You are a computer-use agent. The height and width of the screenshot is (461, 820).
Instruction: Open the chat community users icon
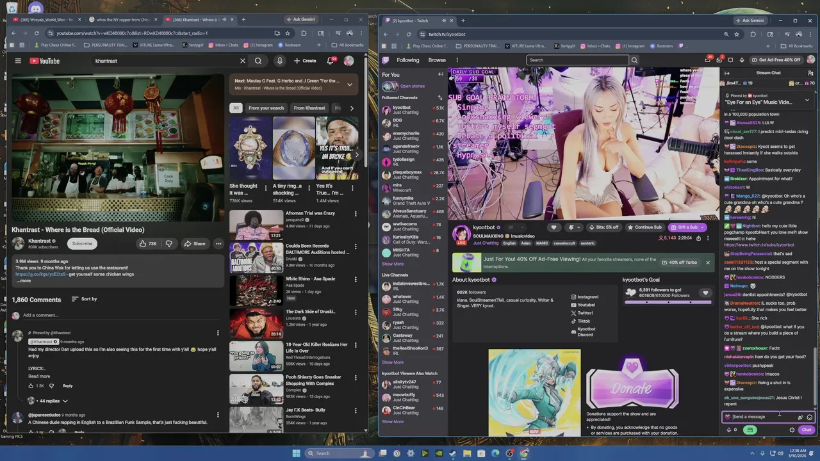810,73
